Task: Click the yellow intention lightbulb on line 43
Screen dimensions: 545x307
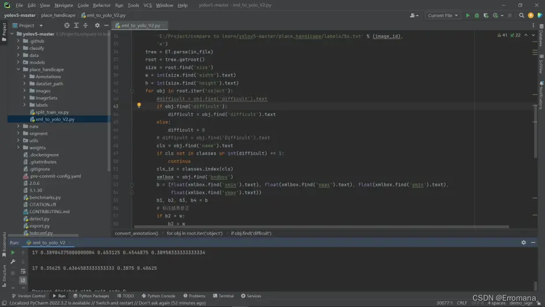Action: pyautogui.click(x=139, y=105)
